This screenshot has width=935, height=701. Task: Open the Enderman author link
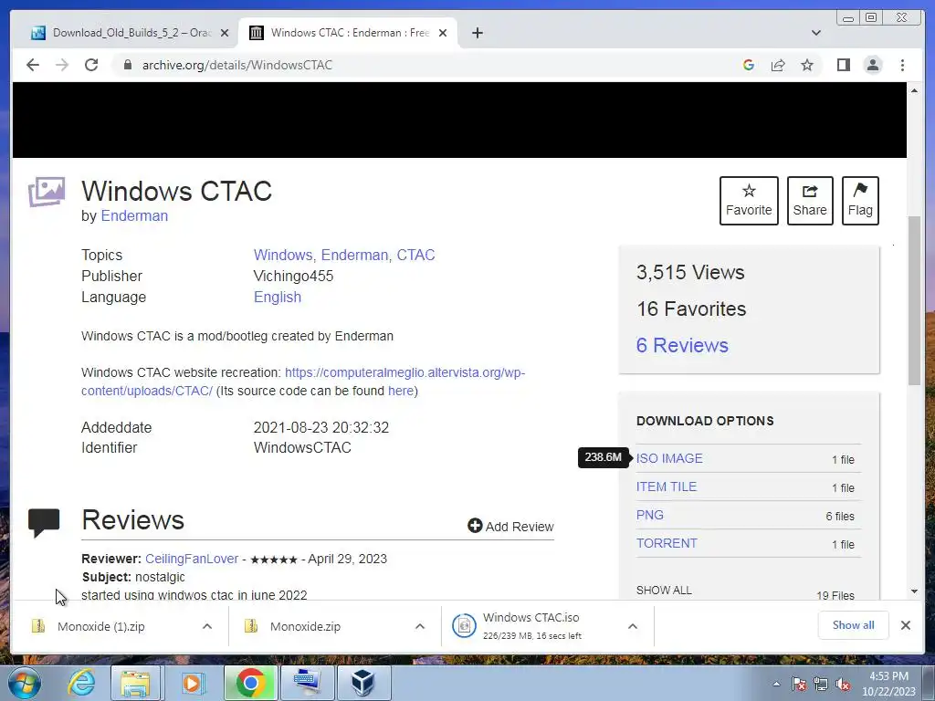click(x=134, y=215)
